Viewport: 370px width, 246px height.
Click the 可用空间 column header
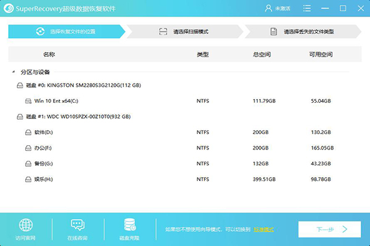click(x=321, y=54)
